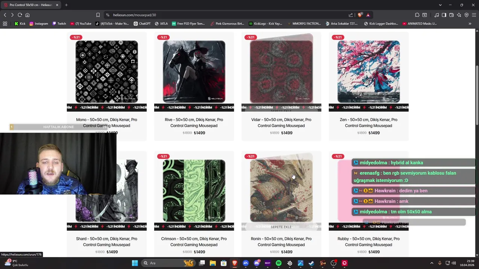The width and height of the screenshot is (479, 269).
Task: Open Zen - 50×50 cm product title link
Action: tap(369, 123)
